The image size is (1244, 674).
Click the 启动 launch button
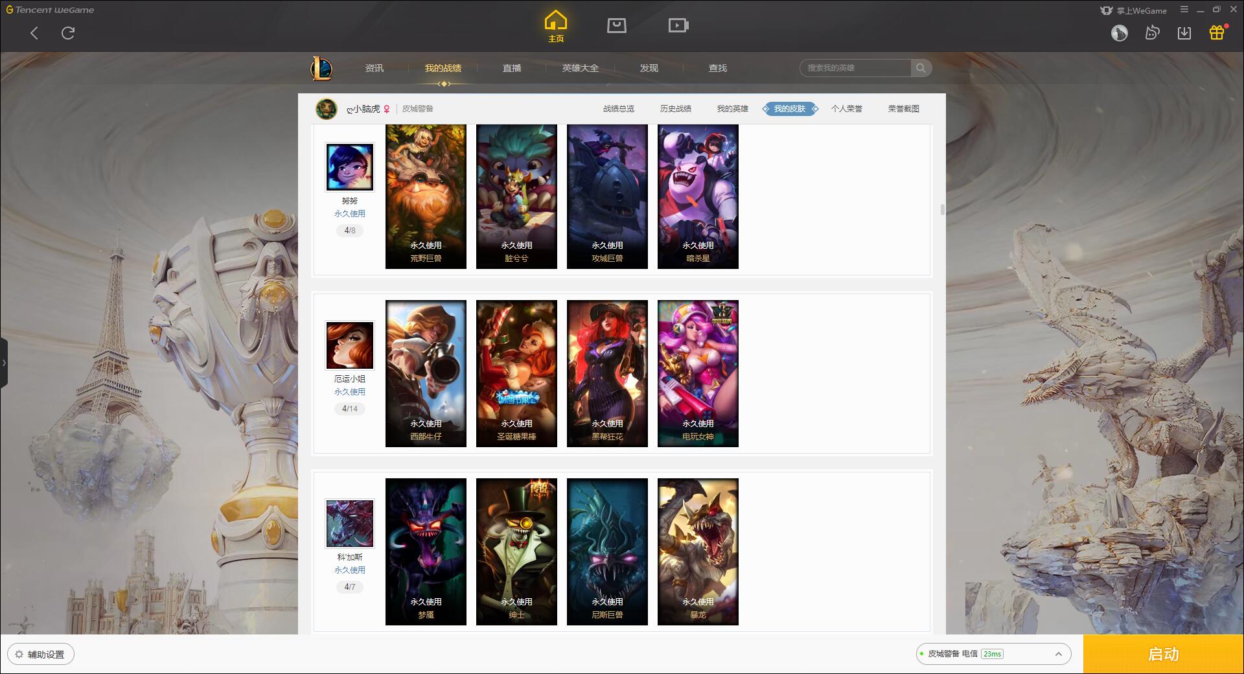point(1163,655)
